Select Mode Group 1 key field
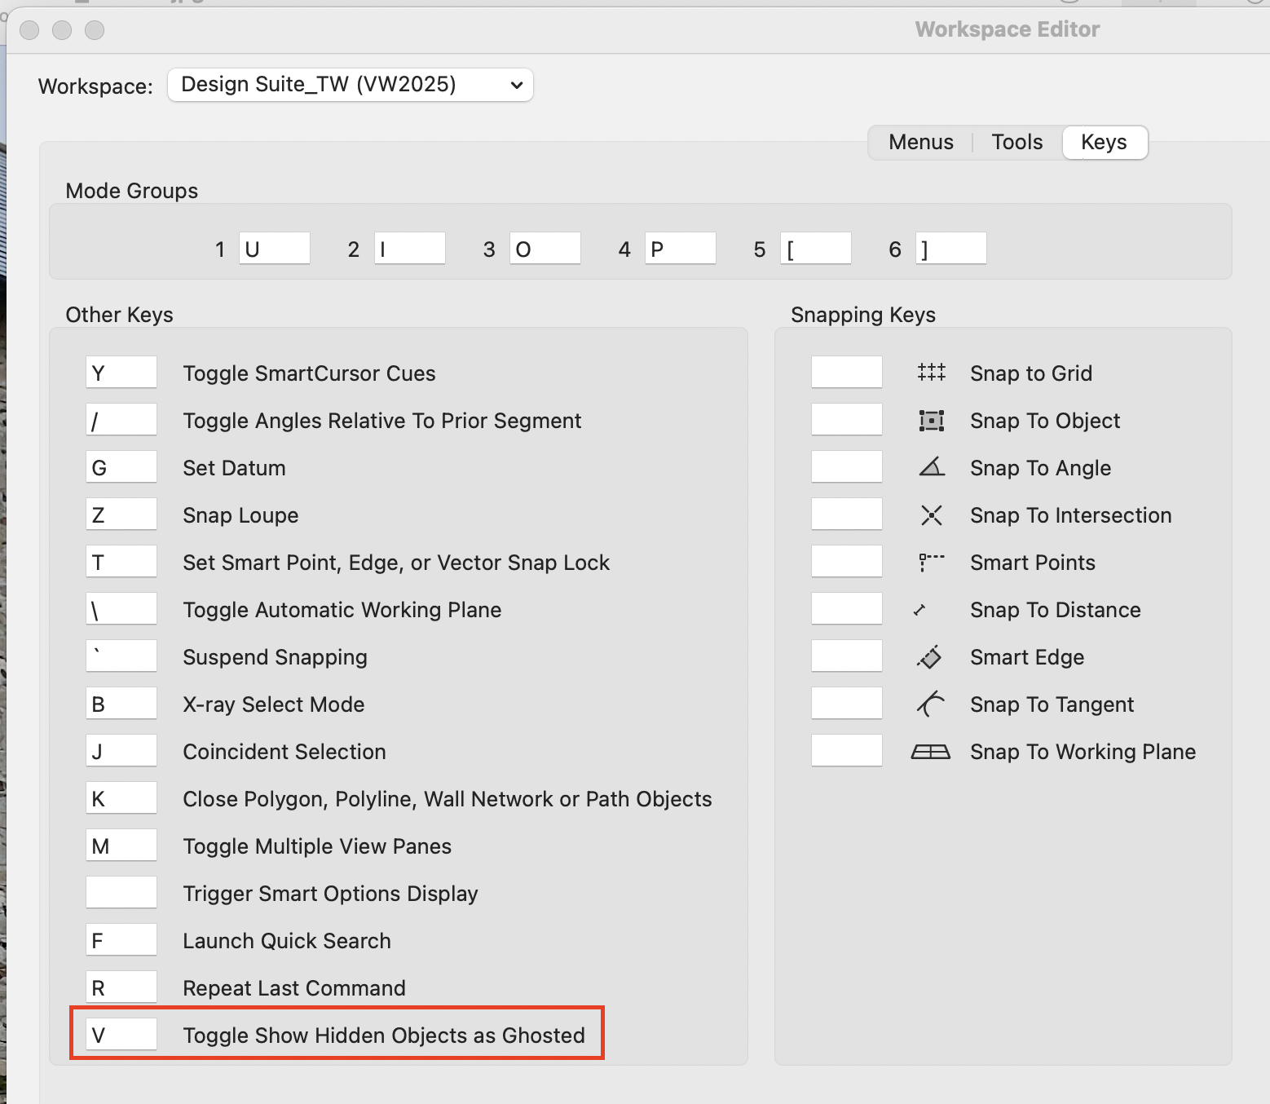 274,248
